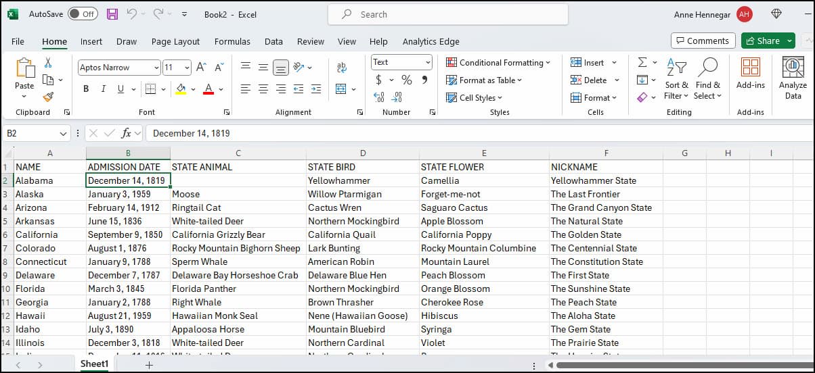Click the Save floppy disk icon
This screenshot has height=373, width=815.
(x=112, y=14)
